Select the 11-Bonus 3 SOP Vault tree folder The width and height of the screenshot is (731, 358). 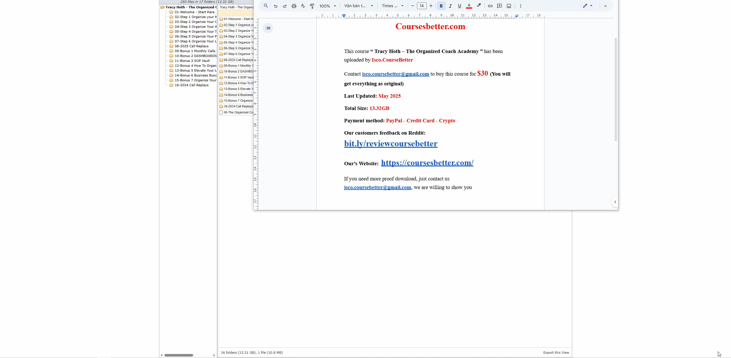(192, 61)
